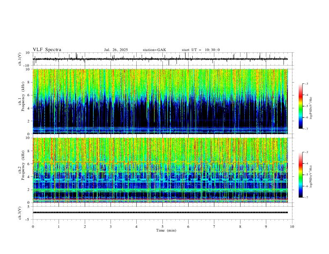Viewport: 329px width, 254px height.
Task: Click the ch.1 voltage waveform trace
Action: 160,59
